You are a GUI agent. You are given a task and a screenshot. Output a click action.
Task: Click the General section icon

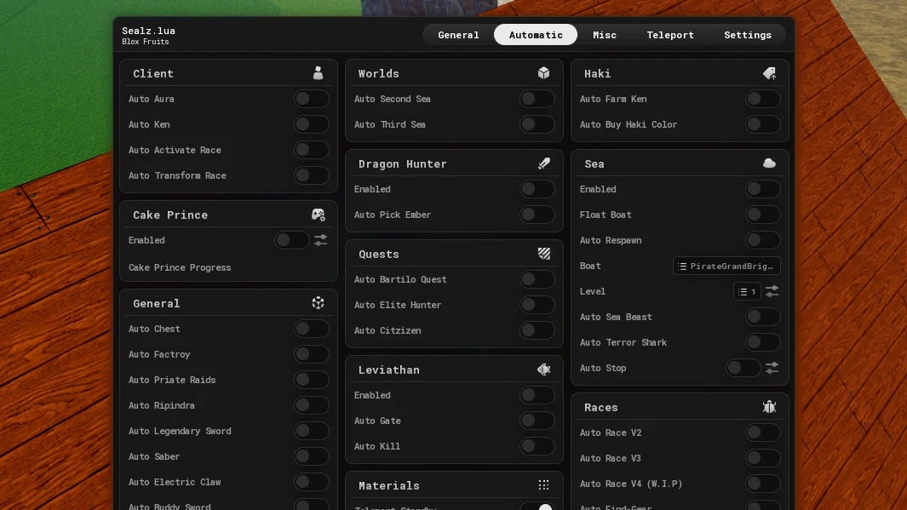pos(318,303)
